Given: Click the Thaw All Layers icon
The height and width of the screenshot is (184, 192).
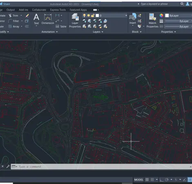Looking at the screenshot, I should tap(95, 26).
